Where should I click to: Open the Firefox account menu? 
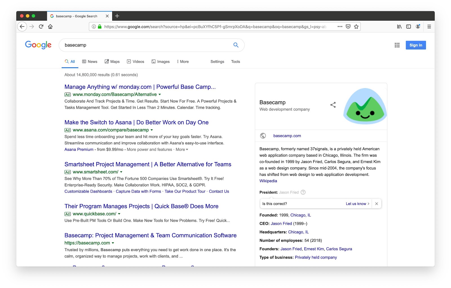pos(418,27)
